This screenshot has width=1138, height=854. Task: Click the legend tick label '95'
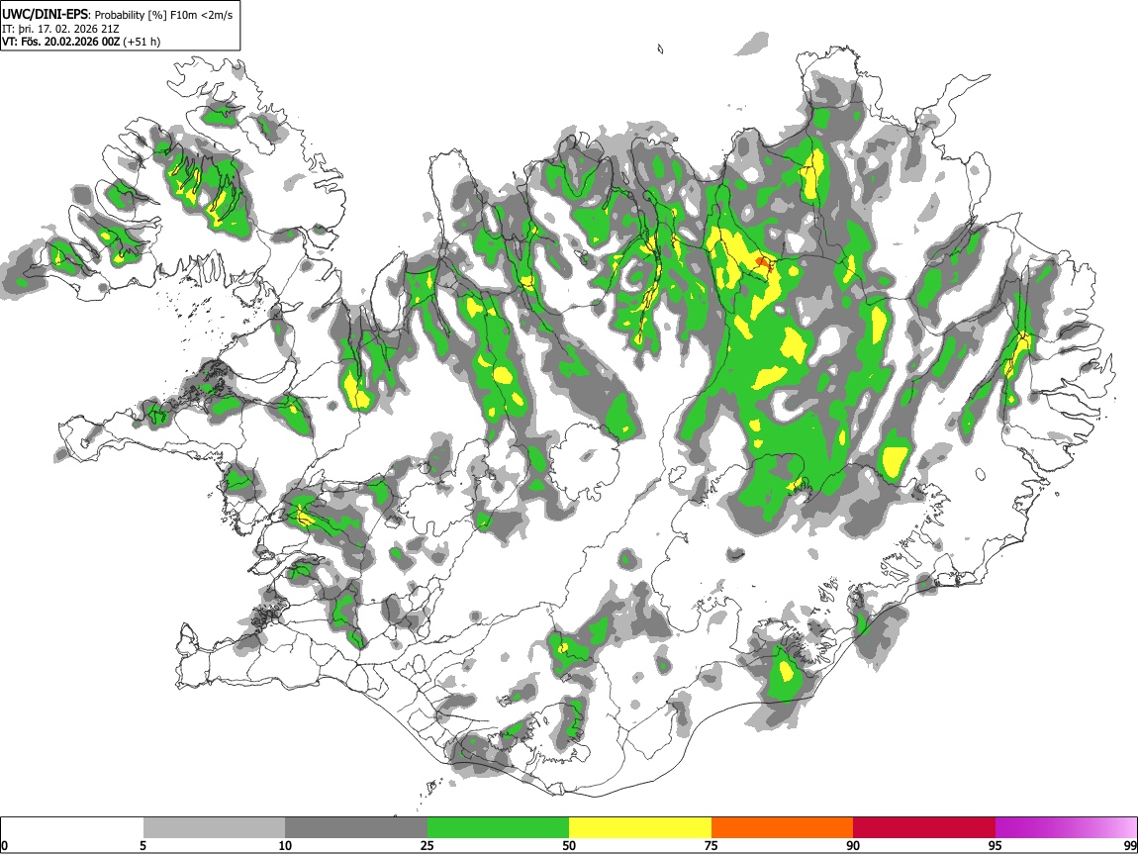click(996, 845)
